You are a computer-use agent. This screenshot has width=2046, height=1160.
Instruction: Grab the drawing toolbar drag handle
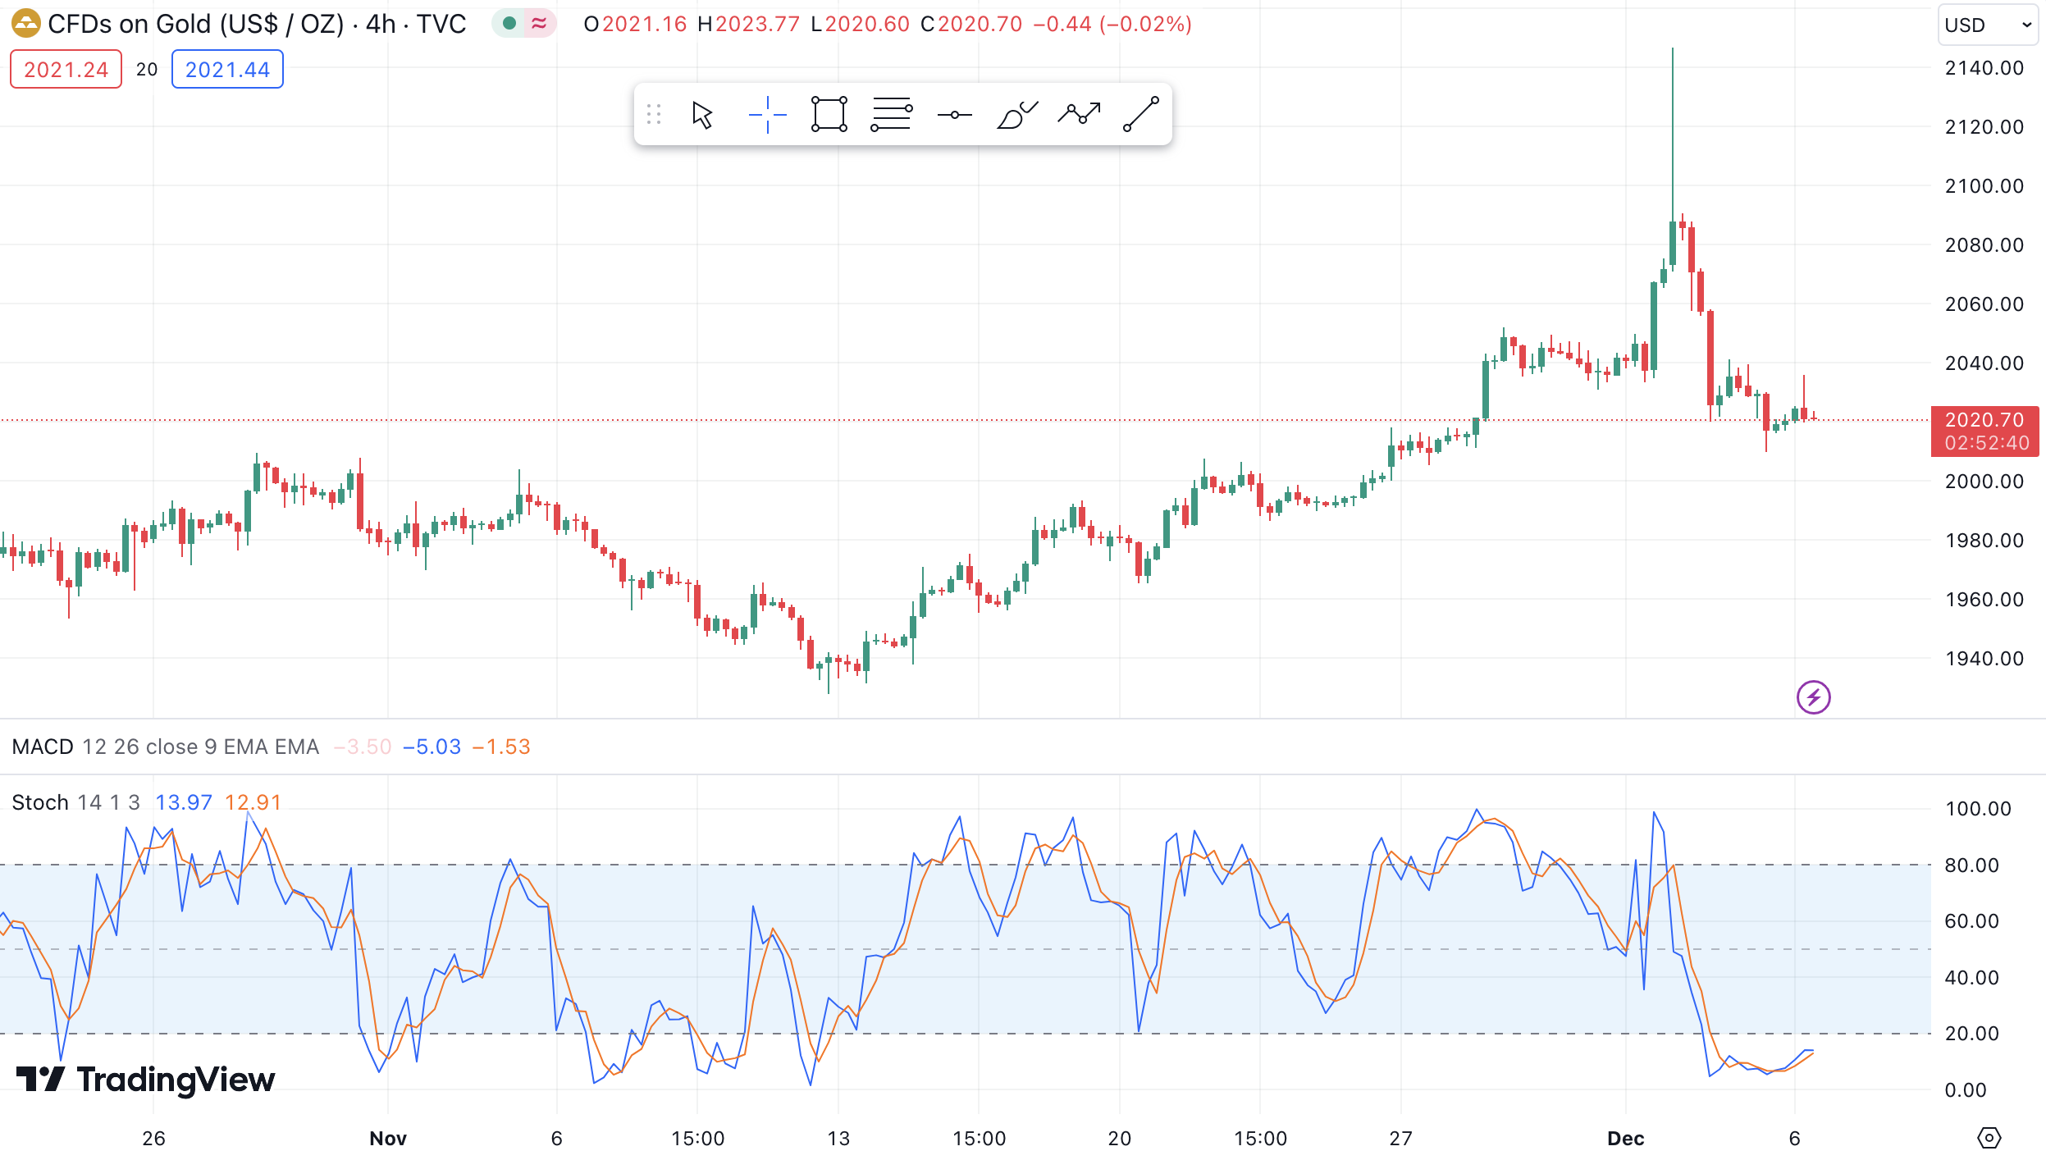coord(654,115)
